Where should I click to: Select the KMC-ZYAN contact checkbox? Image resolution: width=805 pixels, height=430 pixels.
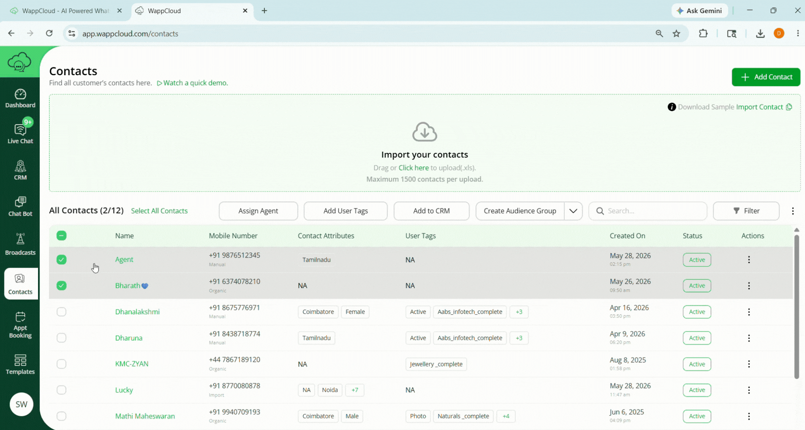(x=62, y=364)
